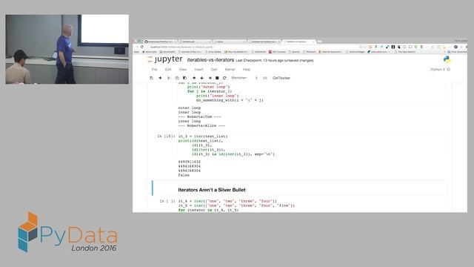Cut selected cell with scissors icon
Viewport: 474px width, 267px height.
click(169, 78)
